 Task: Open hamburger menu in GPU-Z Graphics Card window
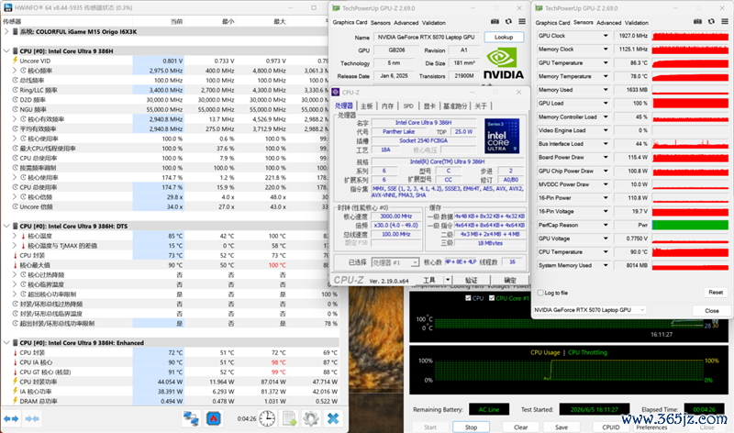pyautogui.click(x=522, y=21)
